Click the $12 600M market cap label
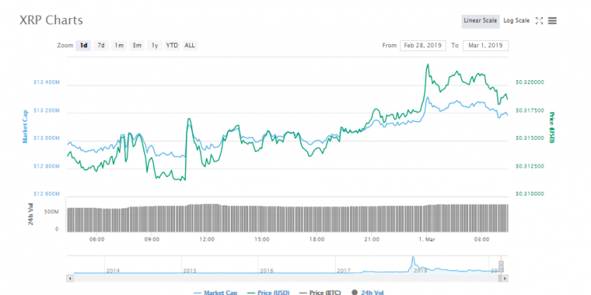 pyautogui.click(x=46, y=194)
